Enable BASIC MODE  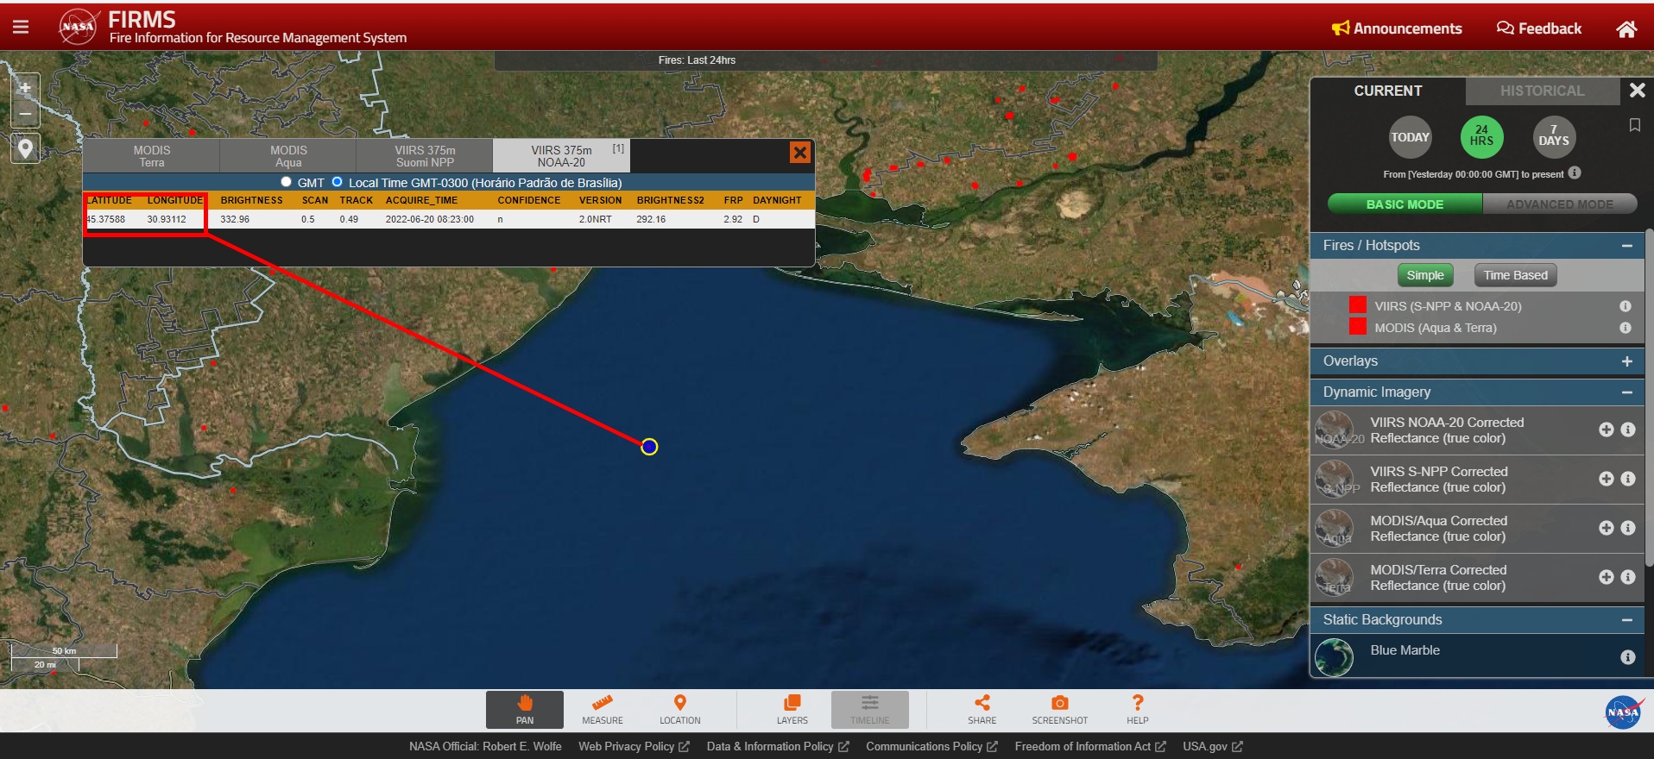pyautogui.click(x=1405, y=204)
